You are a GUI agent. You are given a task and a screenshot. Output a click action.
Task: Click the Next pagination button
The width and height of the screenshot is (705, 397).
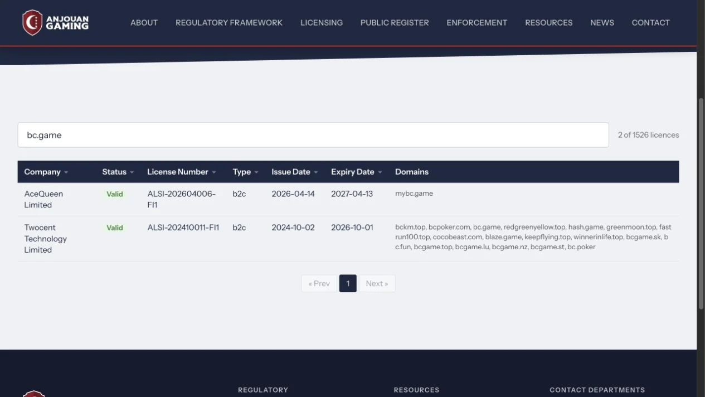point(377,283)
